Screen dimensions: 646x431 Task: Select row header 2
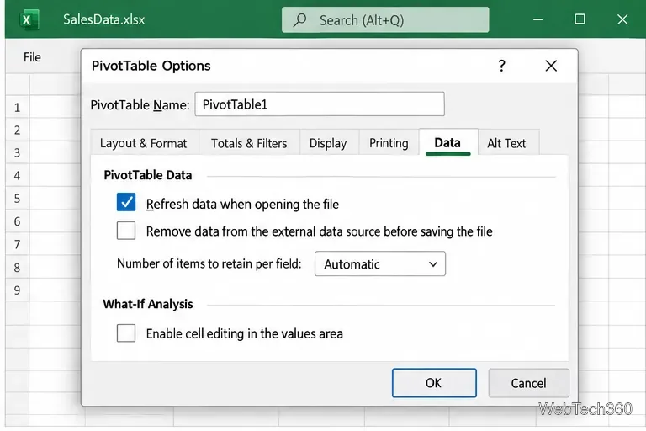coord(17,130)
